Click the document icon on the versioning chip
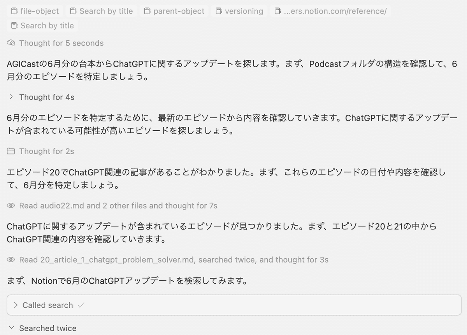The image size is (467, 335). coord(219,11)
